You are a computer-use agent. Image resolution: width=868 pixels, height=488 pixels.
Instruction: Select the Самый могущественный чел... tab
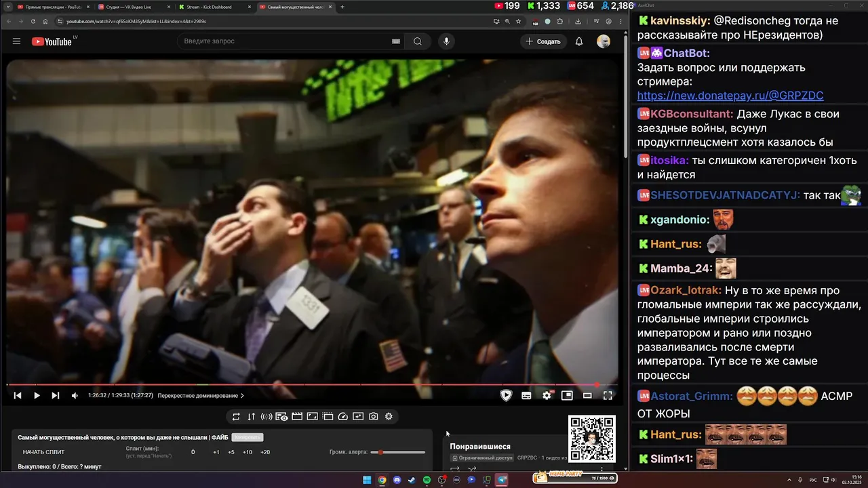pos(296,7)
